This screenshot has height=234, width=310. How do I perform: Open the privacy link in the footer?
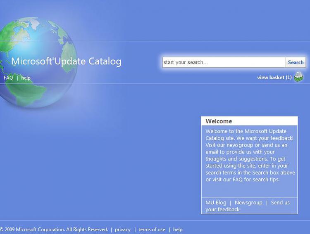tap(123, 229)
